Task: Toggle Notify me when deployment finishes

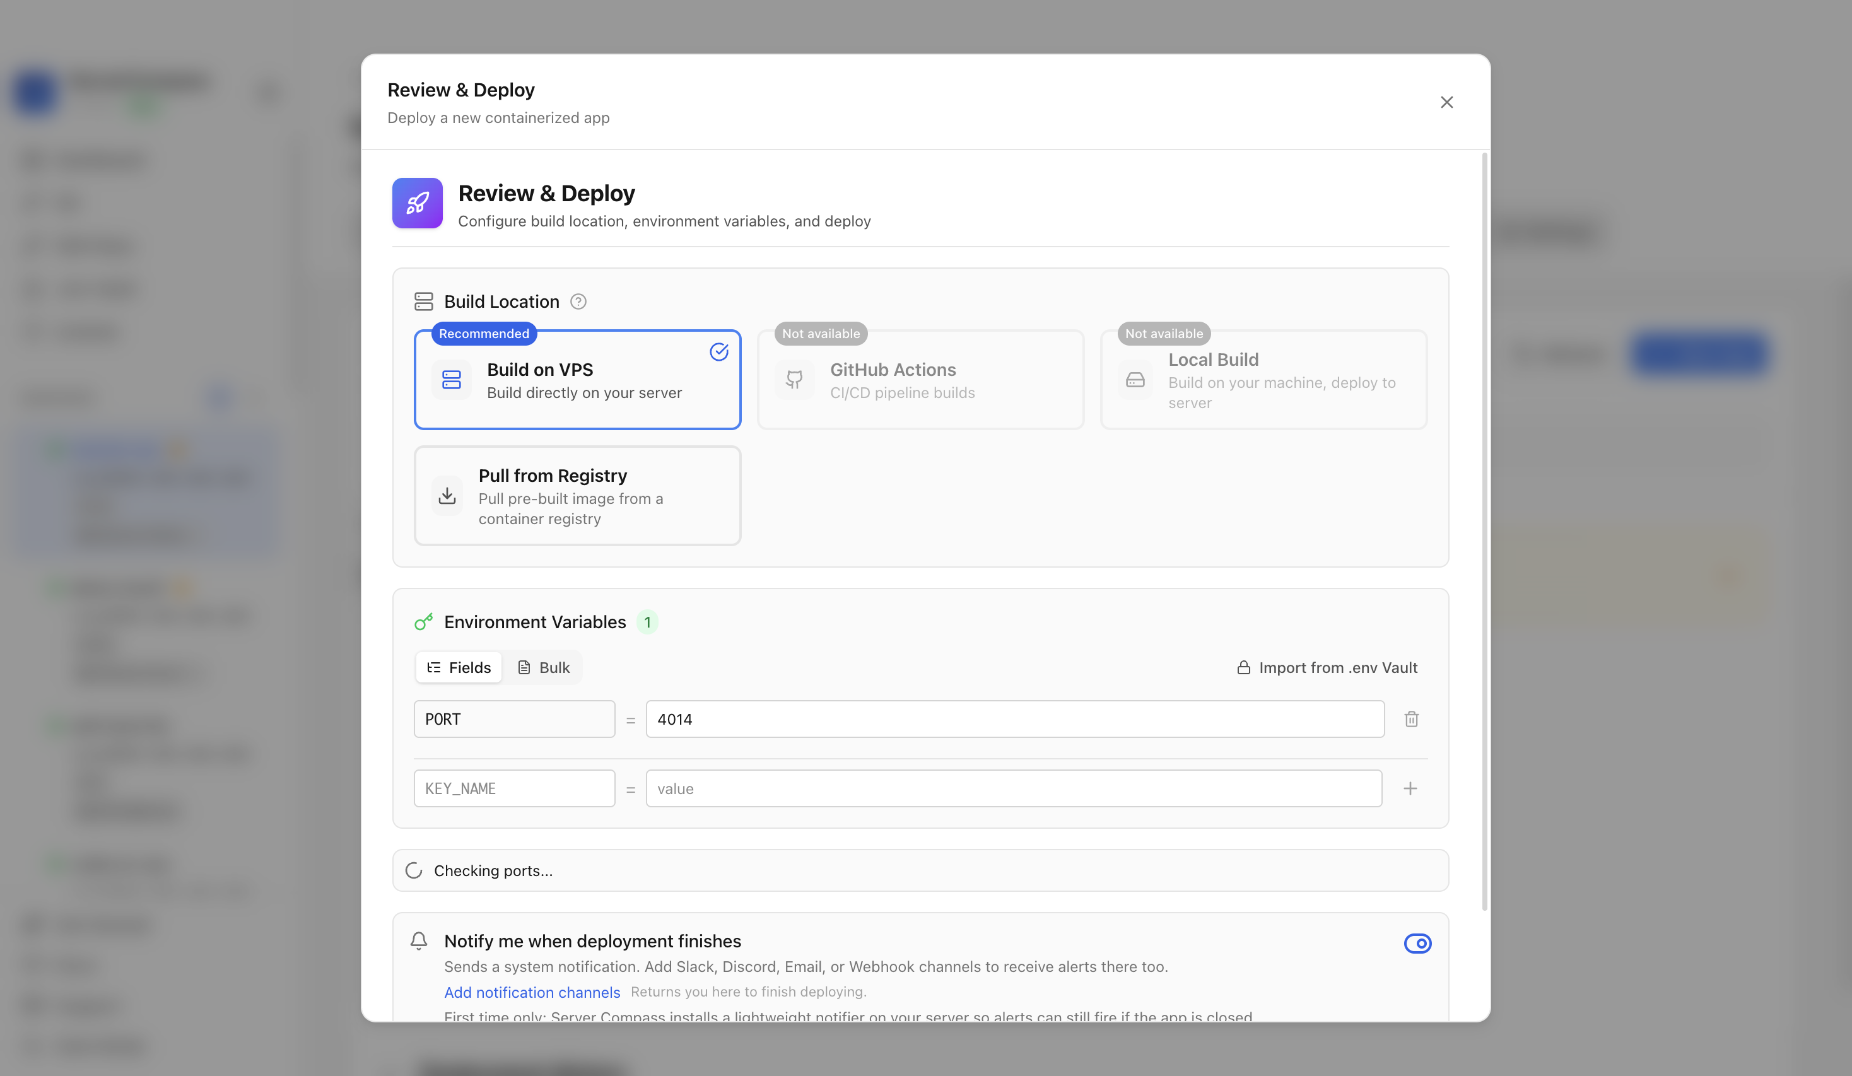Action: (x=1417, y=943)
